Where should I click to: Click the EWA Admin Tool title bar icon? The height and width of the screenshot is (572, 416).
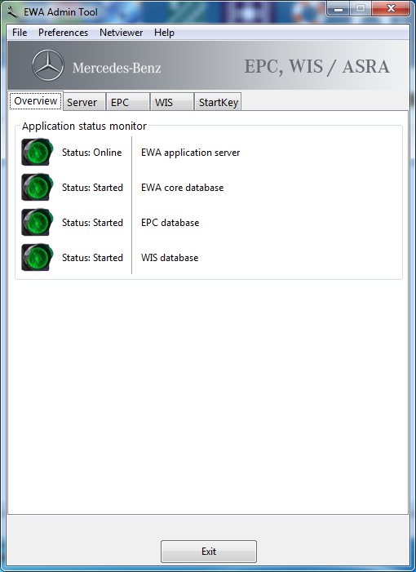pos(13,11)
